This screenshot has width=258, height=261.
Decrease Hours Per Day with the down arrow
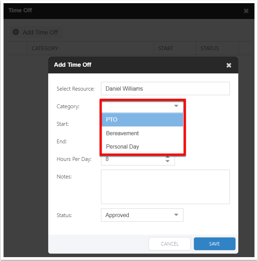point(168,161)
